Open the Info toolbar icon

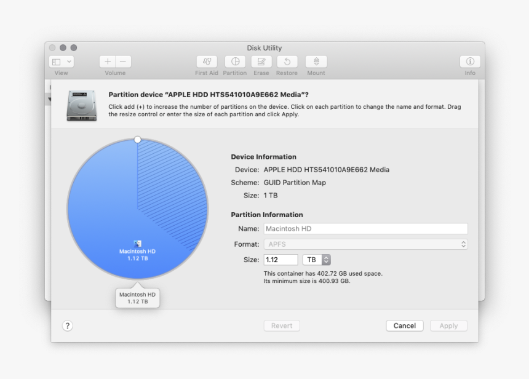(x=470, y=62)
